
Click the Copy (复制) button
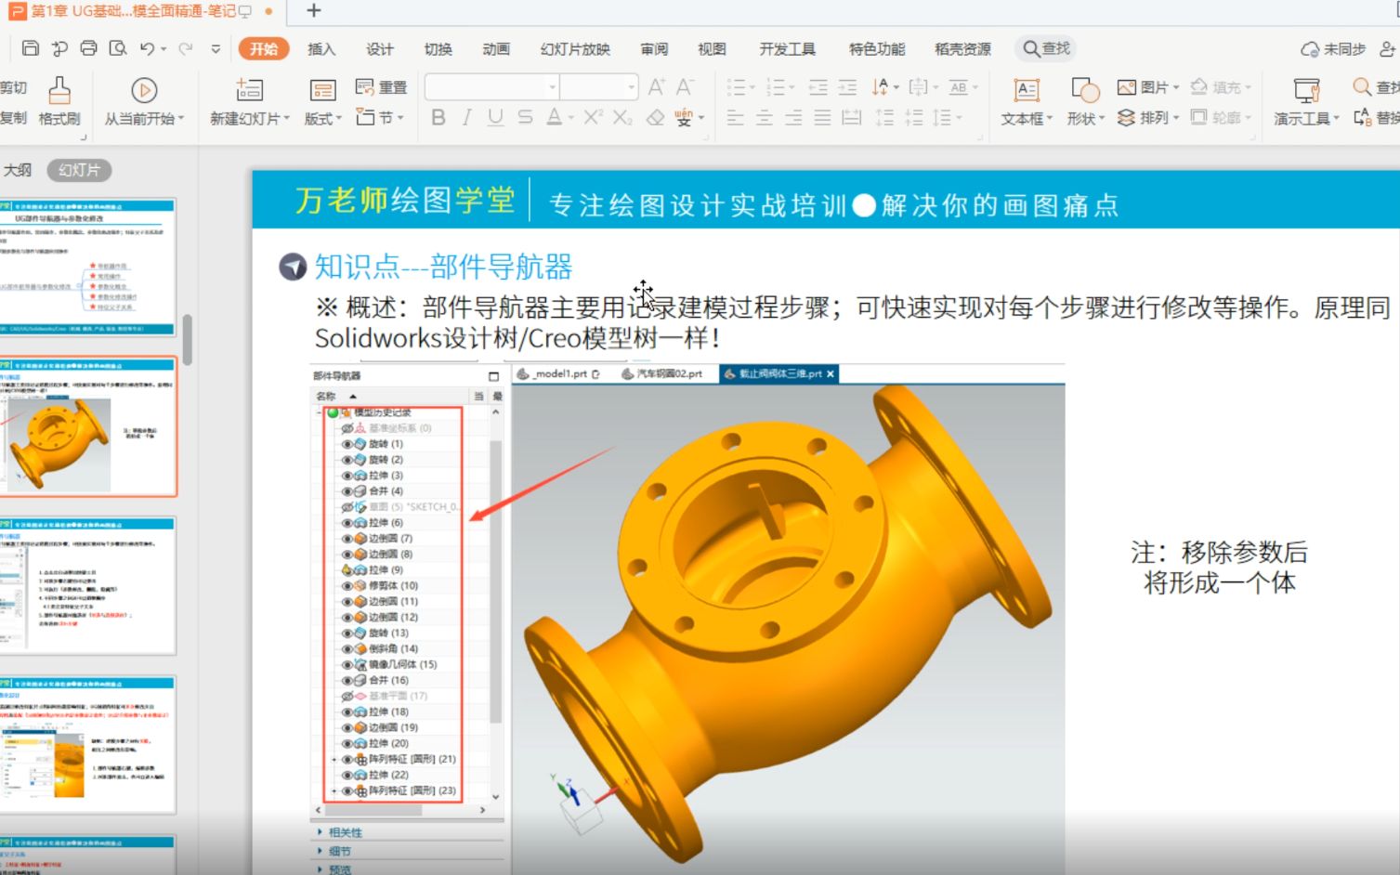(x=13, y=118)
